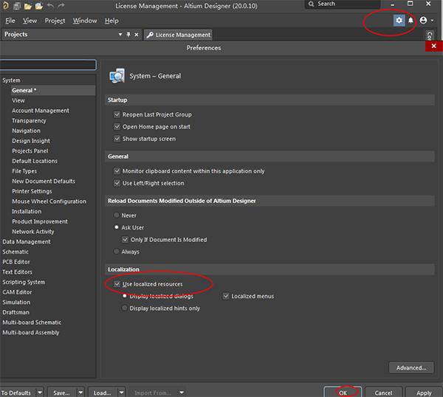Click the System General page icon
This screenshot has width=443, height=397.
(x=117, y=76)
